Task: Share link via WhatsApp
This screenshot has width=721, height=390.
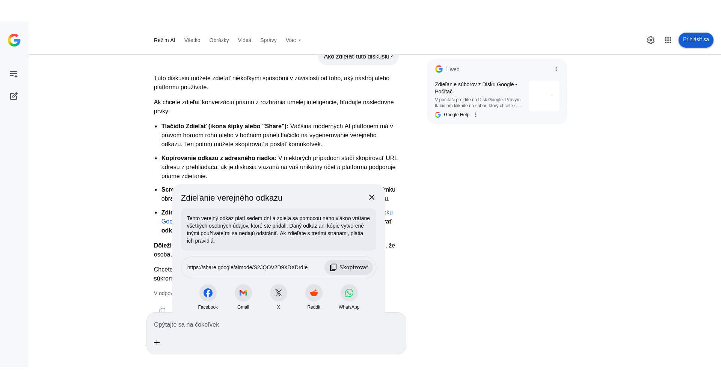Action: pyautogui.click(x=349, y=293)
